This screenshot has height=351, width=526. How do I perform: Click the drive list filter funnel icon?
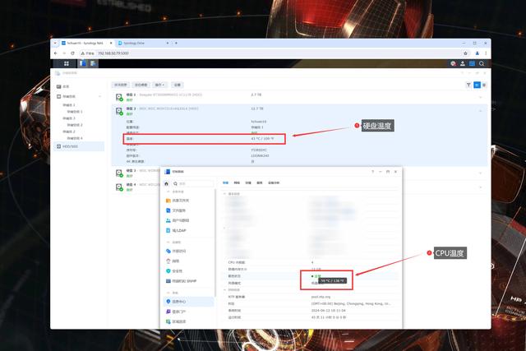click(x=468, y=85)
